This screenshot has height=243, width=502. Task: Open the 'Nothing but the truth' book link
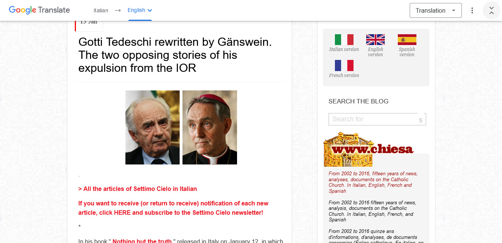[x=142, y=241]
